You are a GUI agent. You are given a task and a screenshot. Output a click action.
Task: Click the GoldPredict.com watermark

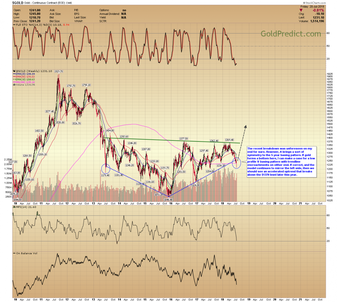click(291, 34)
